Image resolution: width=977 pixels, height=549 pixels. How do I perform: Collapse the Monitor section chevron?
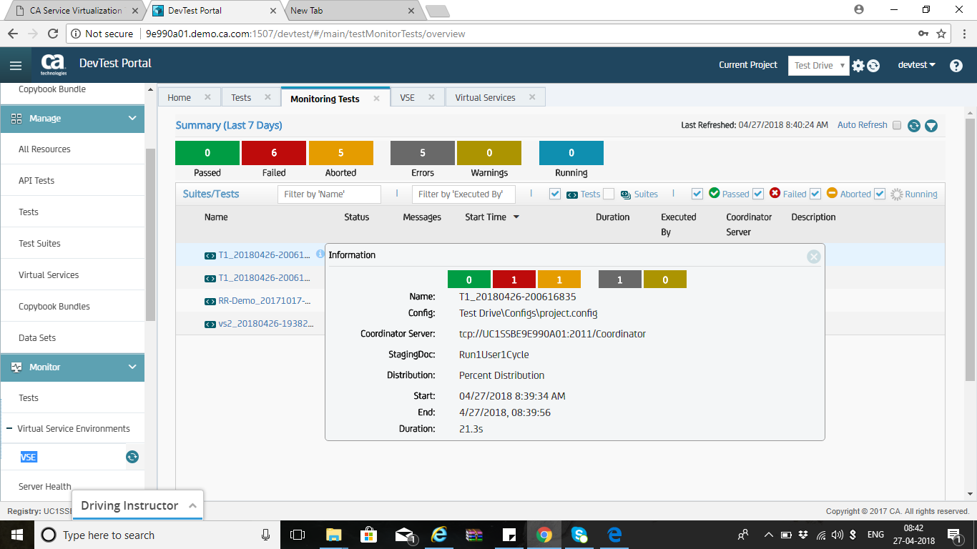tap(132, 367)
